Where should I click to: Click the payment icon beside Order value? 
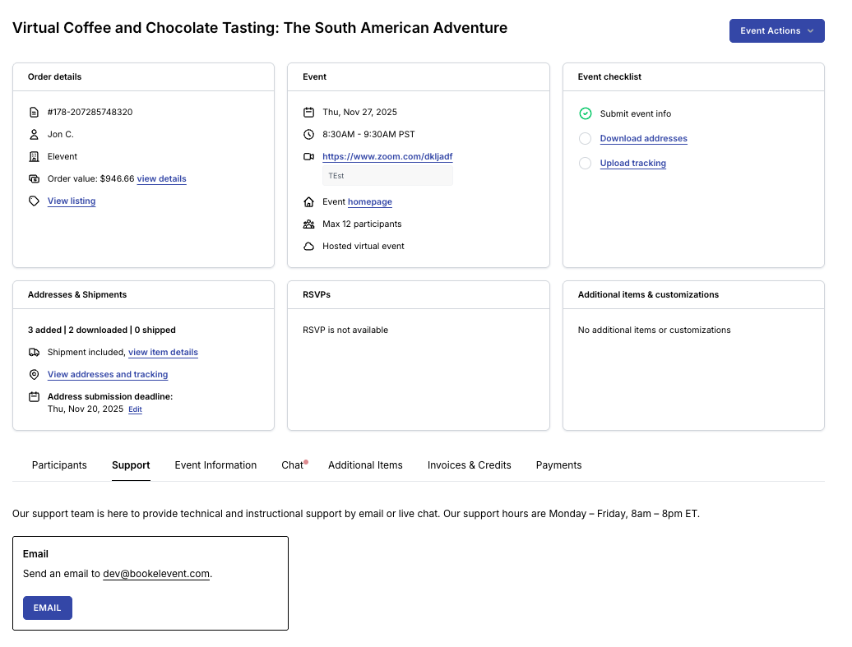34,178
